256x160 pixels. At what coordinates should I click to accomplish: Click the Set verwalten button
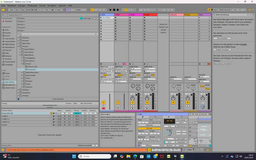pyautogui.click(x=222, y=38)
